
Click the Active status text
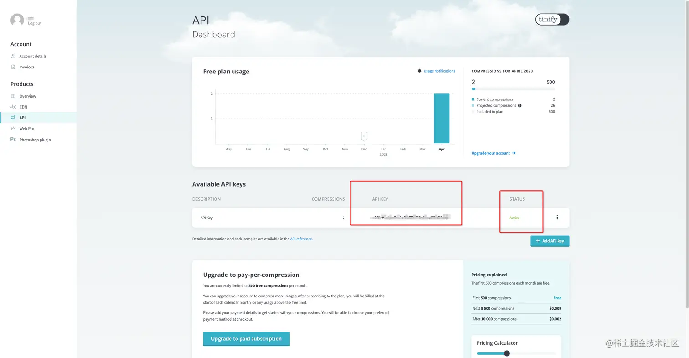pyautogui.click(x=514, y=218)
